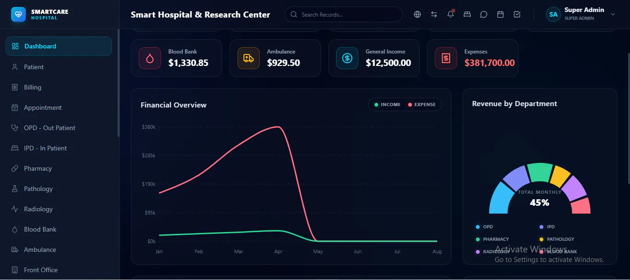Toggle IPD in revenue legend
The image size is (630, 280).
[x=547, y=227]
